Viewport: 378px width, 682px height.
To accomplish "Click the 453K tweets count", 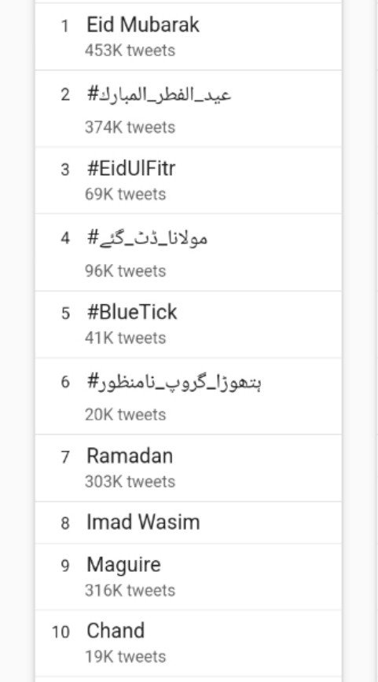I will pos(130,50).
